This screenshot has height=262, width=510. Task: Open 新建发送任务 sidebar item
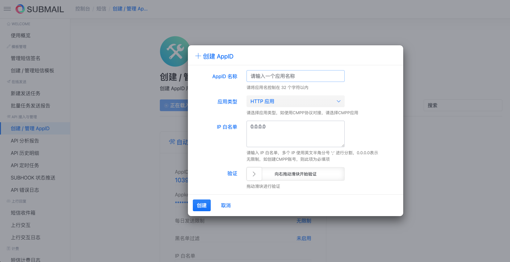(x=26, y=93)
